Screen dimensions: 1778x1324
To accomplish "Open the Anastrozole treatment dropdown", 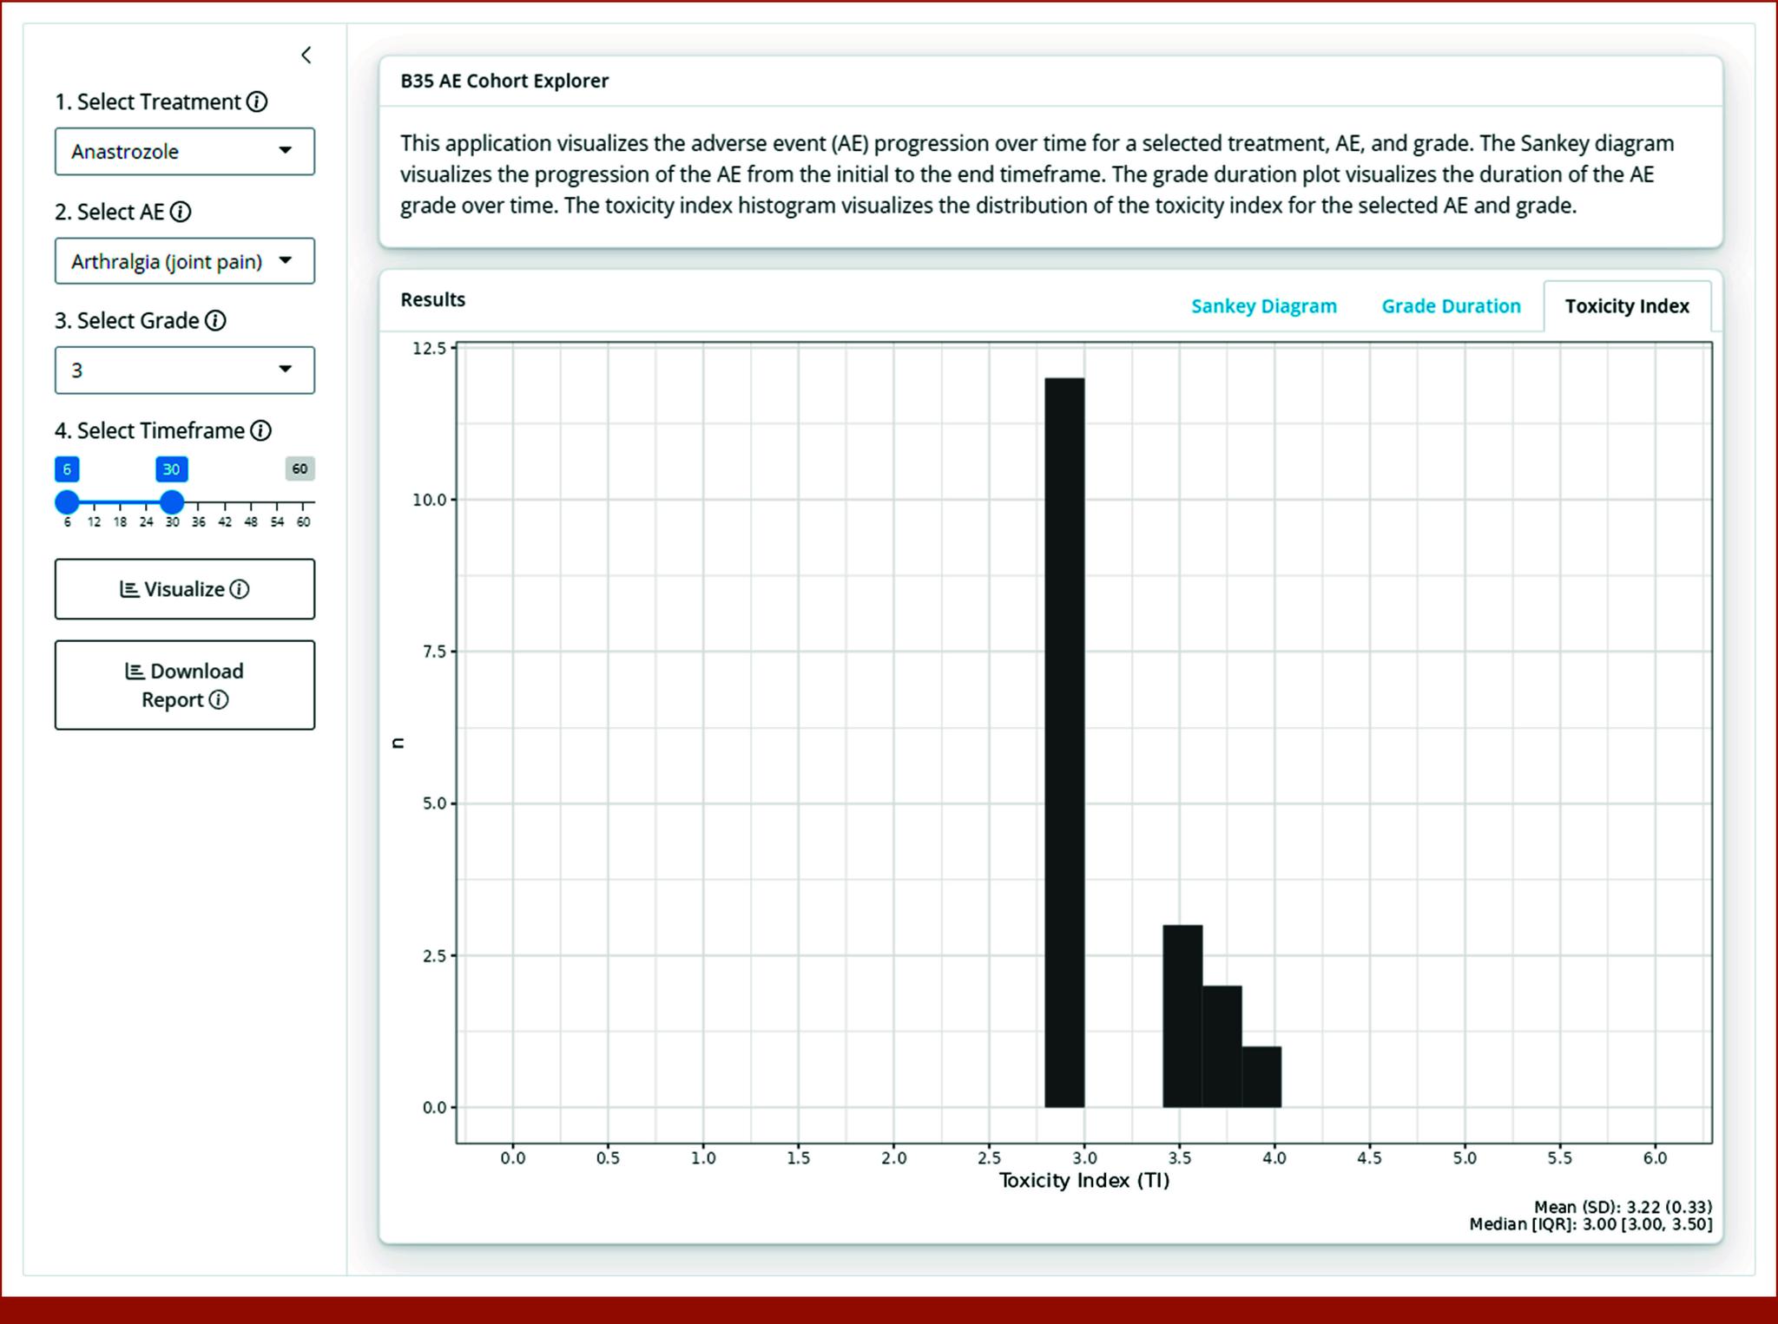I will (x=185, y=152).
